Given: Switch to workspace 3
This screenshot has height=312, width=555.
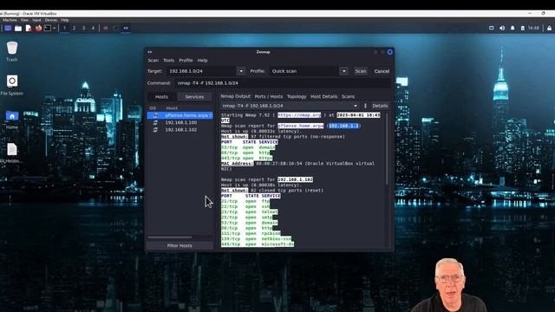Looking at the screenshot, I should point(84,29).
